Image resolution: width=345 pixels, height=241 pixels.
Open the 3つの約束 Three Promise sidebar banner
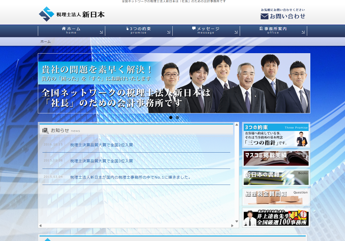(276, 135)
